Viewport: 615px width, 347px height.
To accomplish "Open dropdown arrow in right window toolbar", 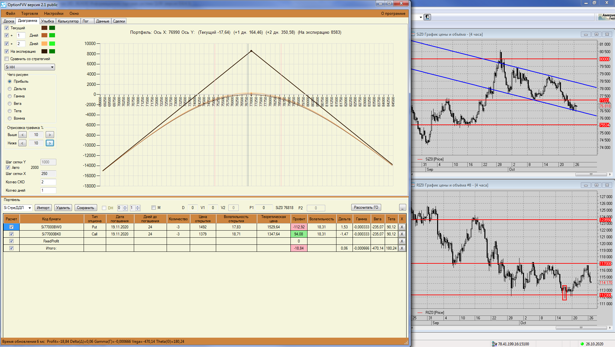I will [421, 17].
